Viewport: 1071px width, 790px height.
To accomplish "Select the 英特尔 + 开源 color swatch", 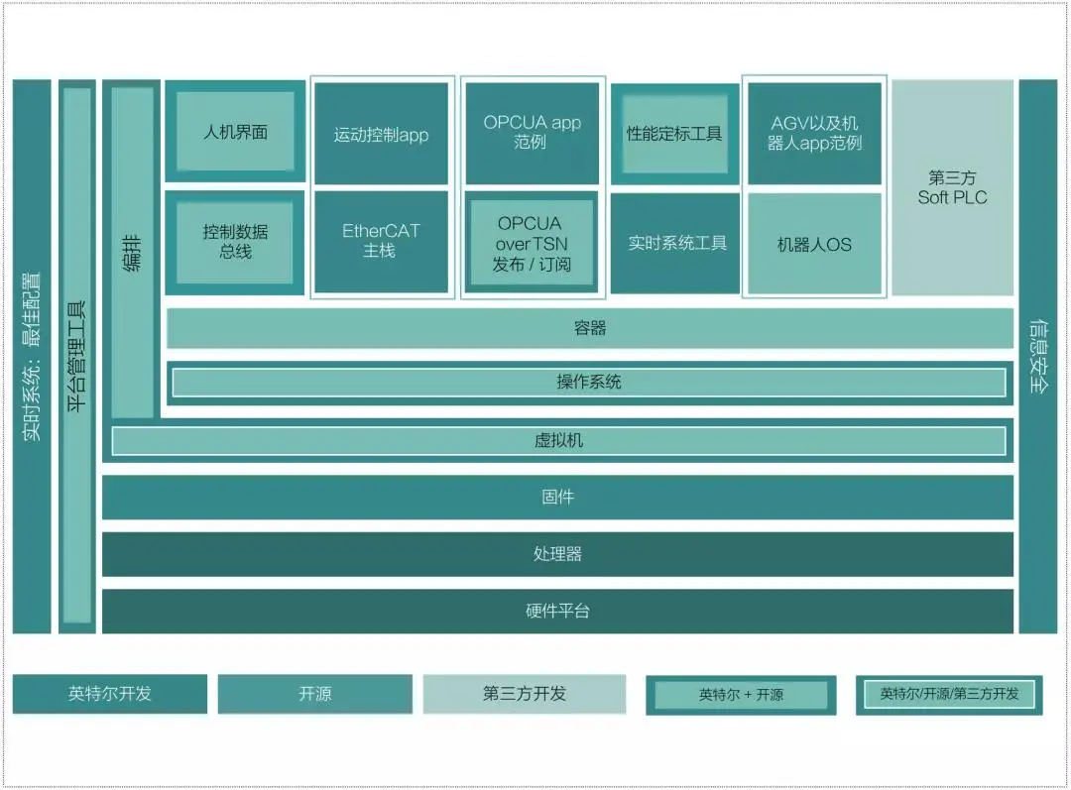I will (x=742, y=695).
